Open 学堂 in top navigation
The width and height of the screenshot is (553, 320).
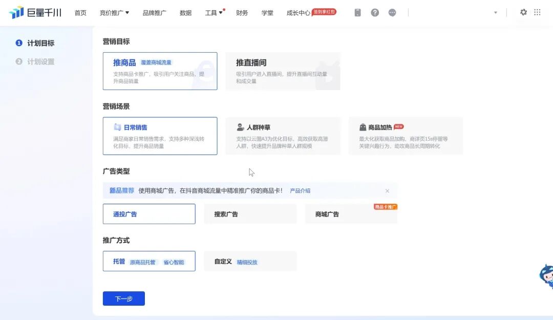click(x=267, y=13)
